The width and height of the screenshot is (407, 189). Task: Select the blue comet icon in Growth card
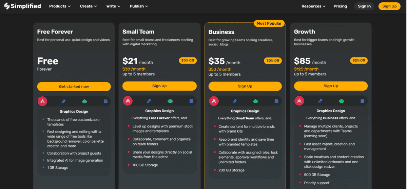tap(320, 101)
